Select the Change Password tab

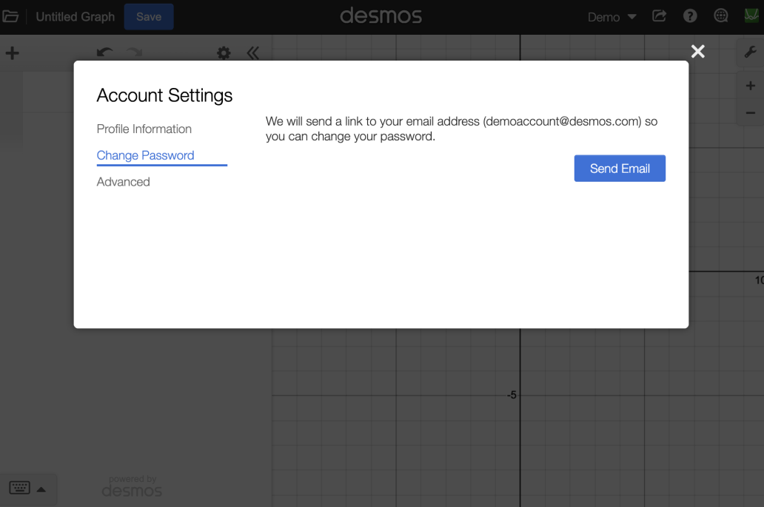pos(145,155)
